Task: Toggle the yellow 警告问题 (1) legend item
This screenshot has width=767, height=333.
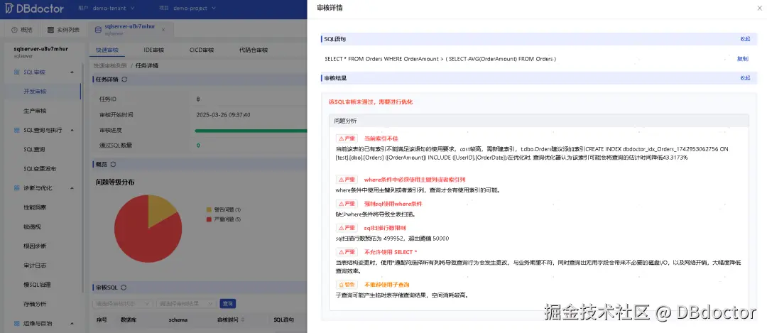Action: [x=224, y=209]
